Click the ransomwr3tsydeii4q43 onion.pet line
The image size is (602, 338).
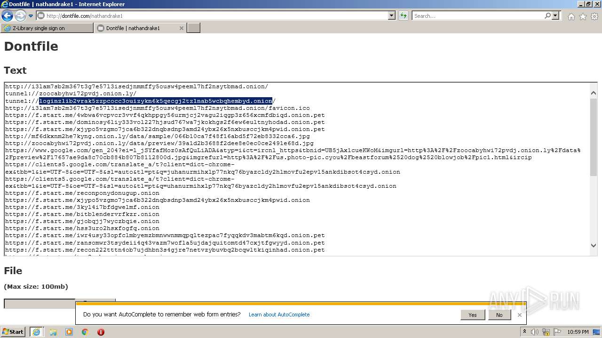(165, 243)
